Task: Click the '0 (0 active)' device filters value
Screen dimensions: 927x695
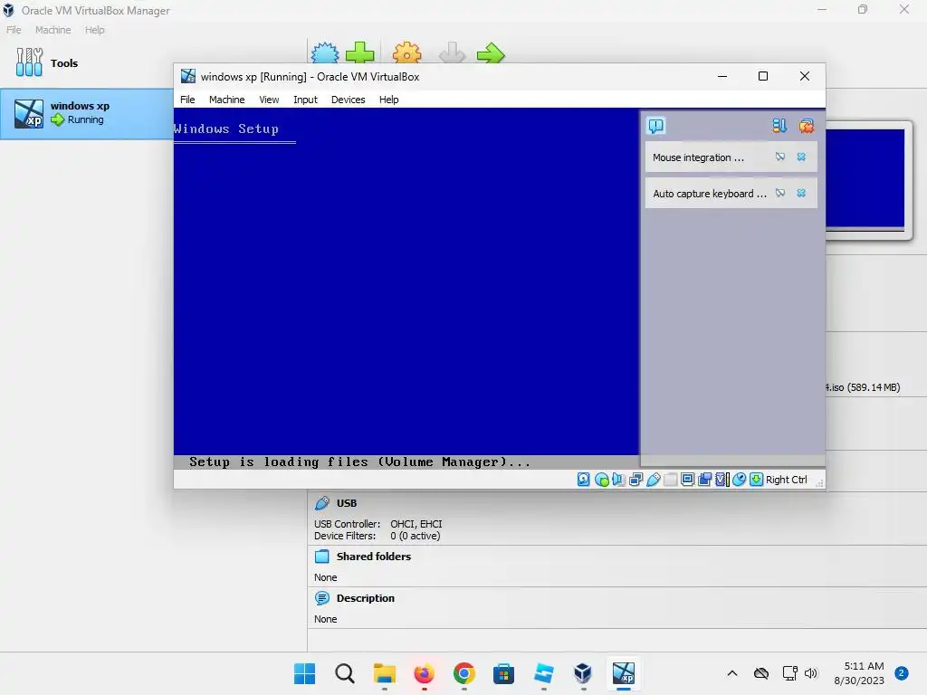Action: [x=415, y=536]
